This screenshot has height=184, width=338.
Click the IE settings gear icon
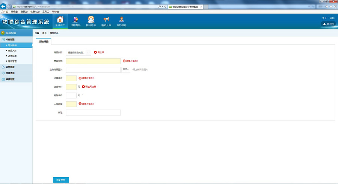point(335,7)
